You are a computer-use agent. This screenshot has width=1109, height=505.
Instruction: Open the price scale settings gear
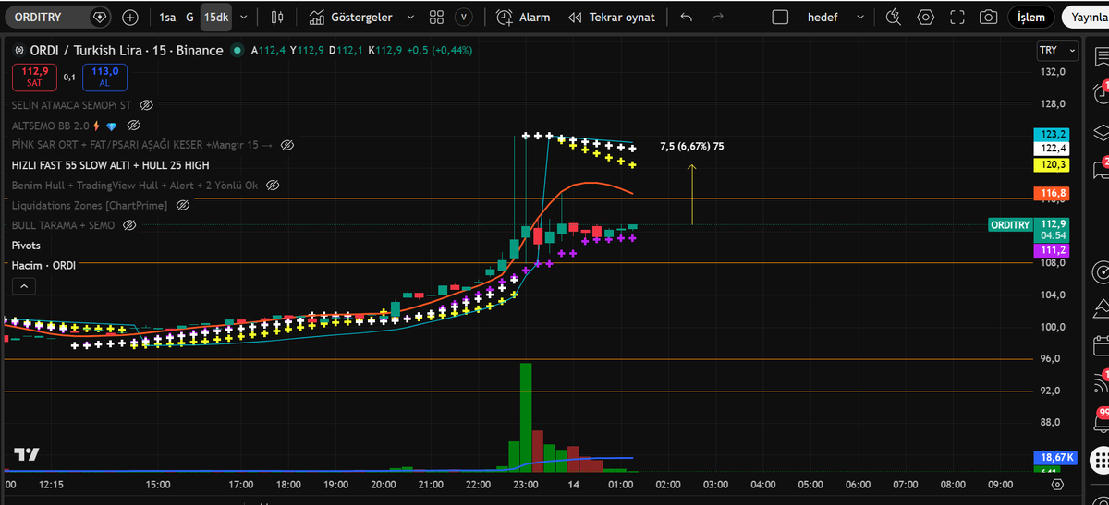[x=1057, y=484]
